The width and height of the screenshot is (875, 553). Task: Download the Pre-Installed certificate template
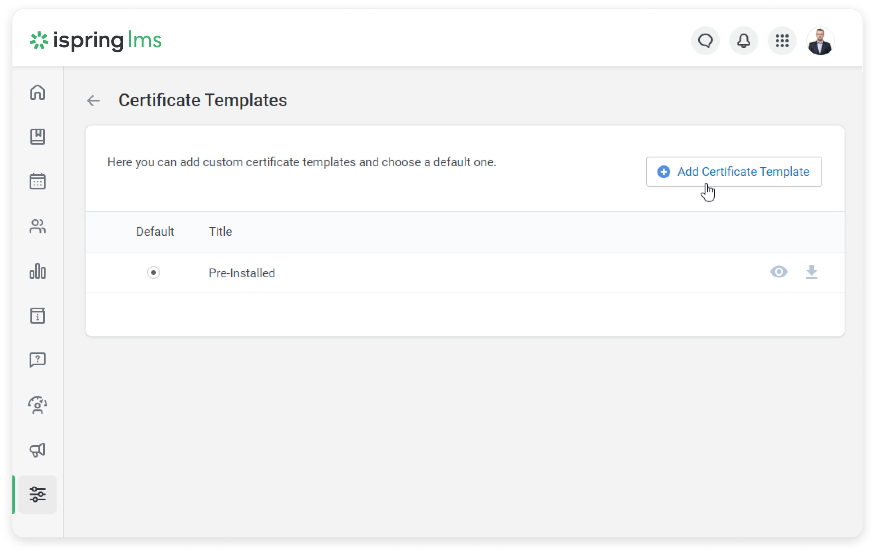(811, 272)
